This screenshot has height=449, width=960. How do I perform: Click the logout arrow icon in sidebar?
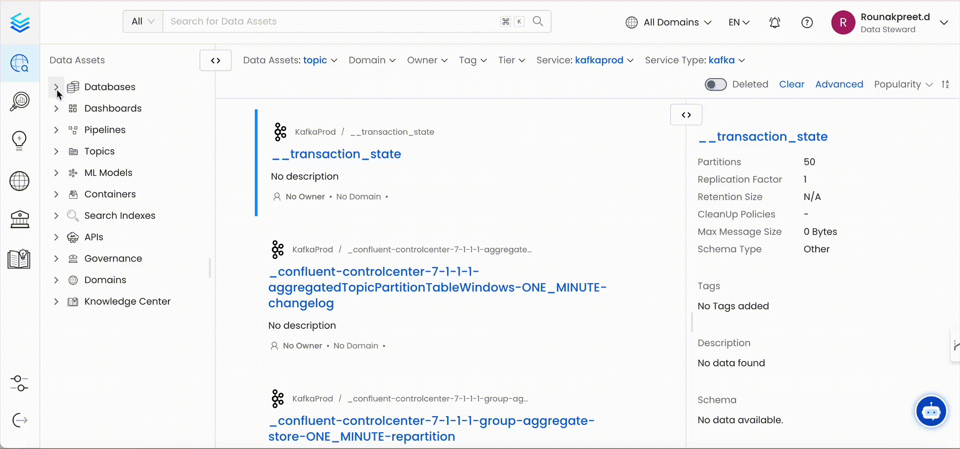pos(19,420)
